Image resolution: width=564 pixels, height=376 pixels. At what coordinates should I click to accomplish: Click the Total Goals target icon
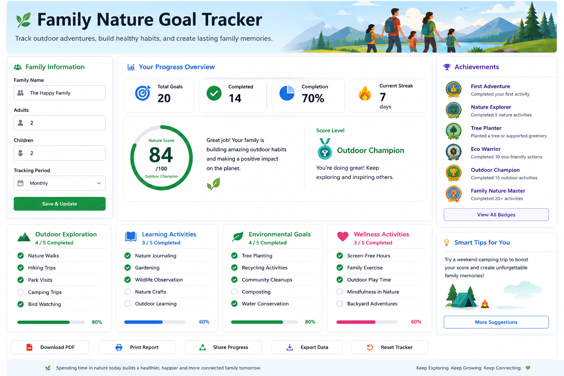[142, 93]
